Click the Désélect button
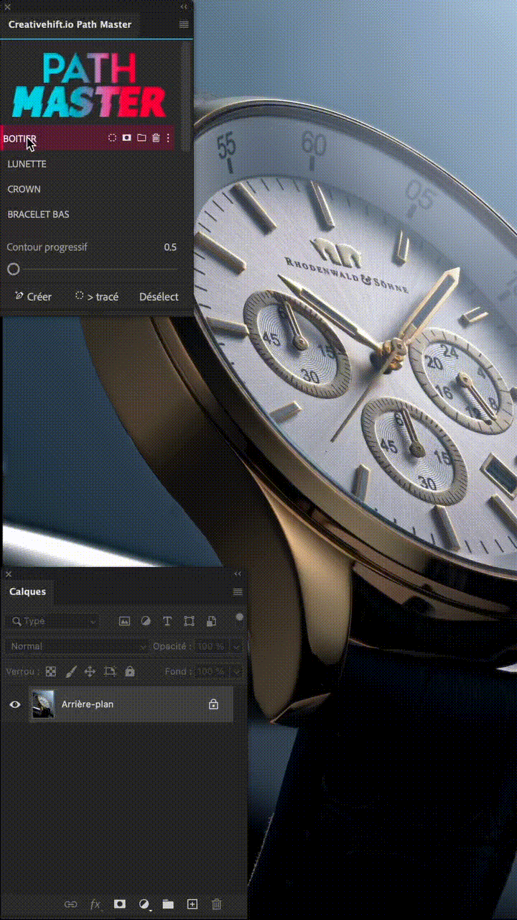This screenshot has height=920, width=517. point(159,297)
